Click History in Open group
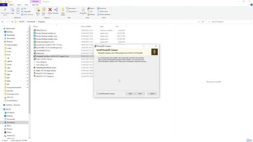The height and width of the screenshot is (142, 253). pyautogui.click(x=91, y=15)
